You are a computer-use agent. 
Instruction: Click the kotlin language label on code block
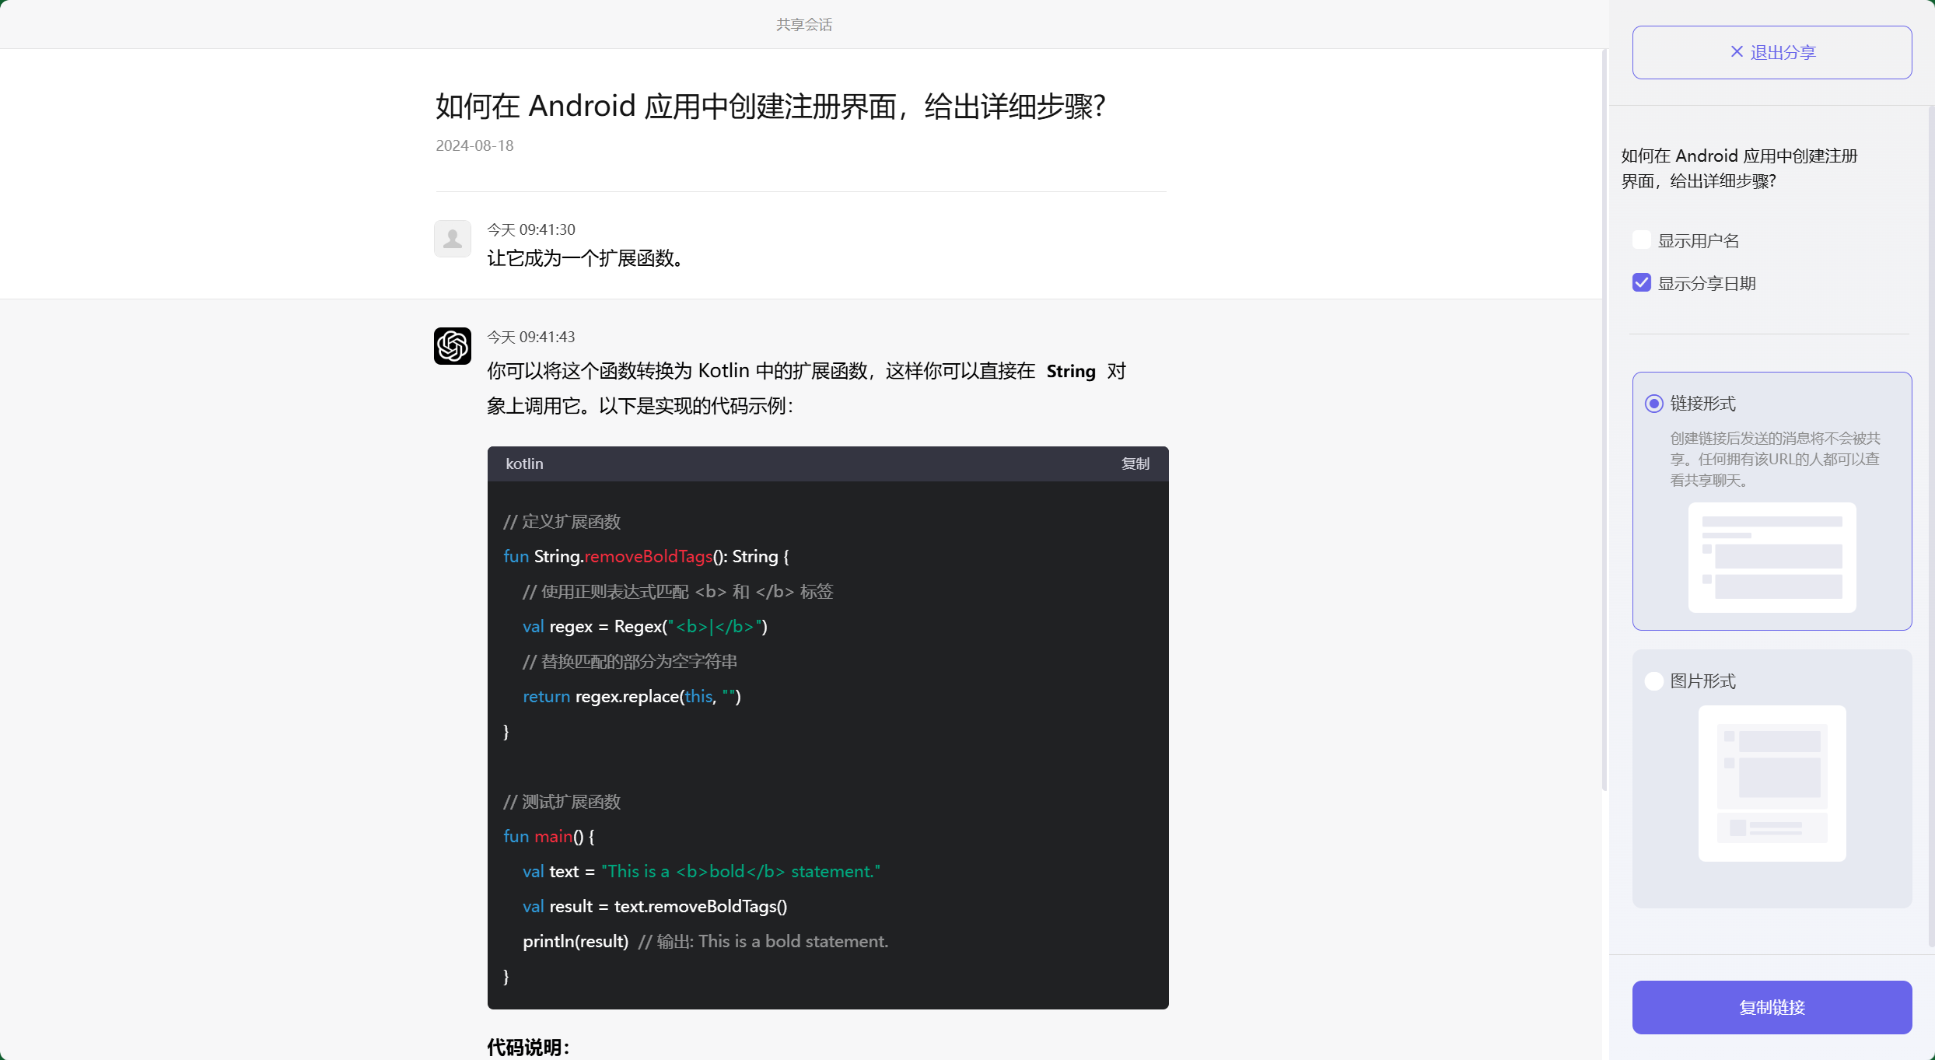click(x=524, y=464)
